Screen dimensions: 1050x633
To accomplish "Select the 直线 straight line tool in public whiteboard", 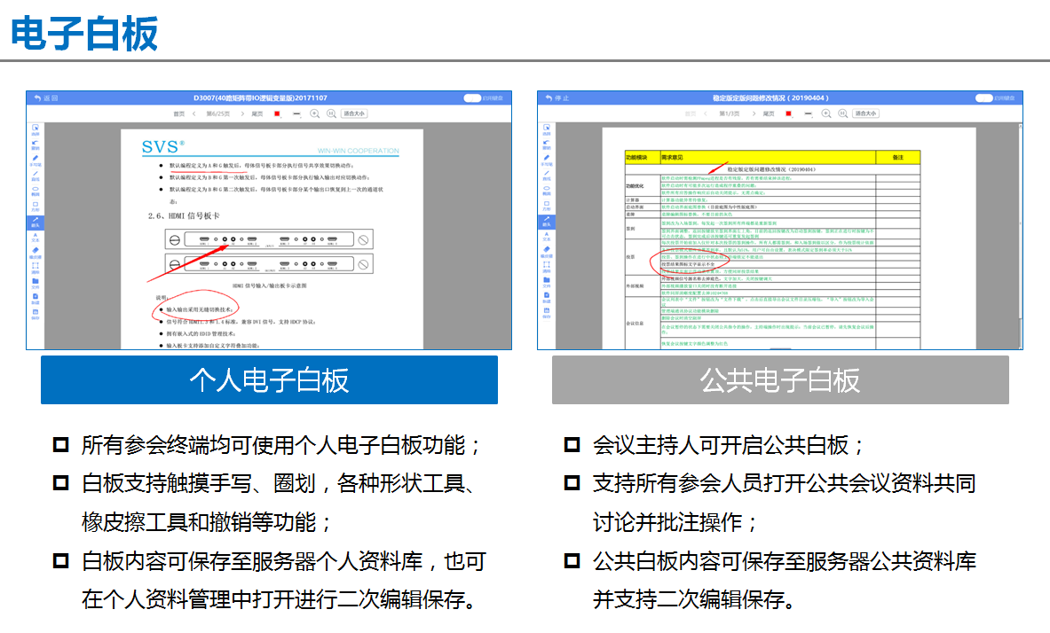I will tap(545, 174).
